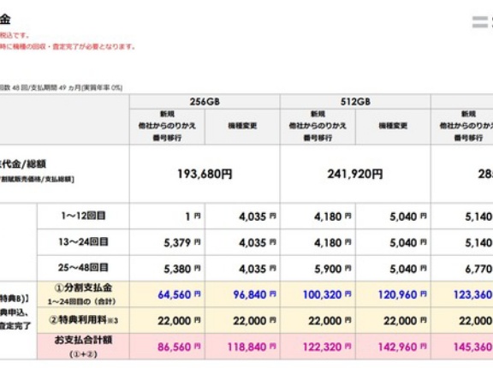The width and height of the screenshot is (493, 368).
Task: Click the pink 86,560円 total payment
Action: tap(179, 347)
